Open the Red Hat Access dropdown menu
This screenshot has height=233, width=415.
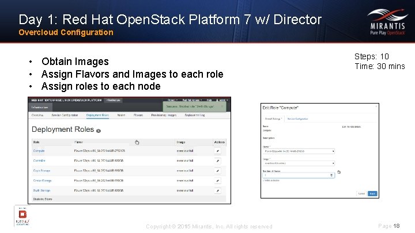tap(192, 100)
